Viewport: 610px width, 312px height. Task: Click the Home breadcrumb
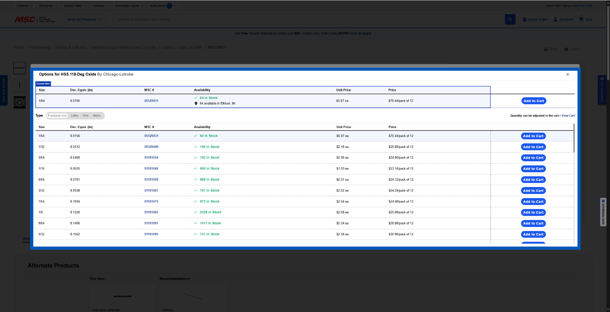19,47
